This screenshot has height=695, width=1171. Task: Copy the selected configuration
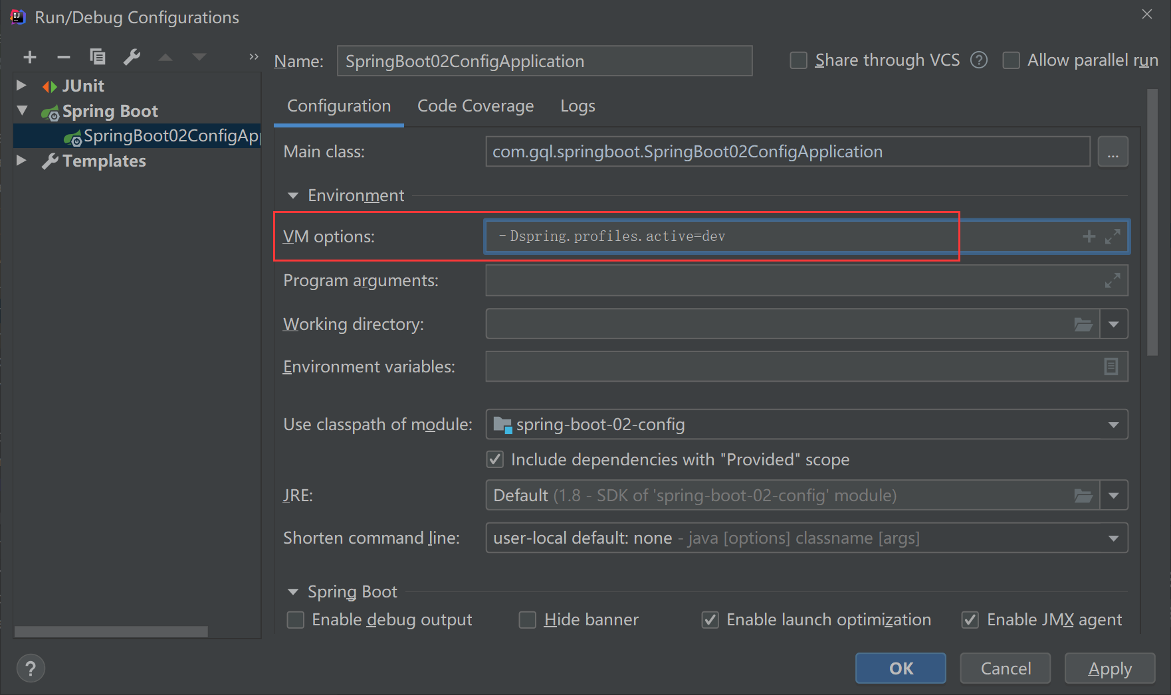click(98, 57)
